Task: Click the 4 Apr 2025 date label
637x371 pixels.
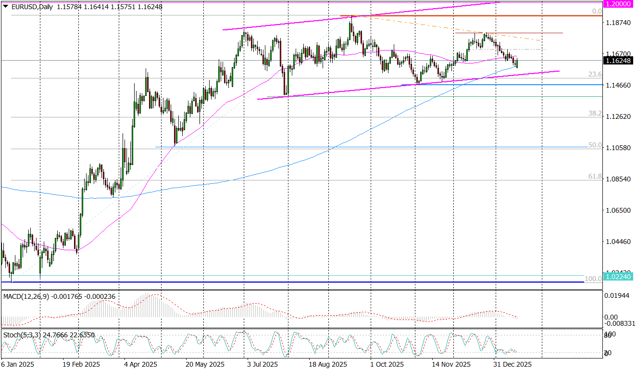Action: 140,364
